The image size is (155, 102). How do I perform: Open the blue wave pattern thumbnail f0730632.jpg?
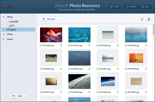(79, 58)
